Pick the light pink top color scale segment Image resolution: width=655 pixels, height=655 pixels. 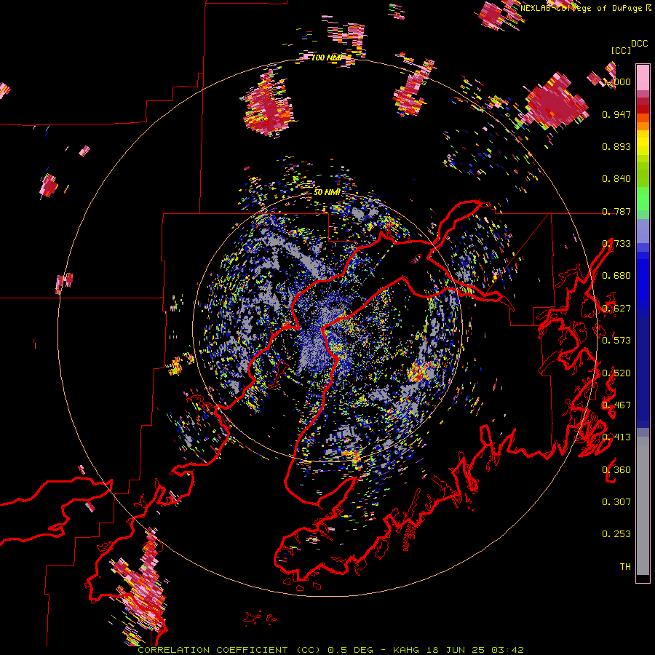tap(643, 77)
